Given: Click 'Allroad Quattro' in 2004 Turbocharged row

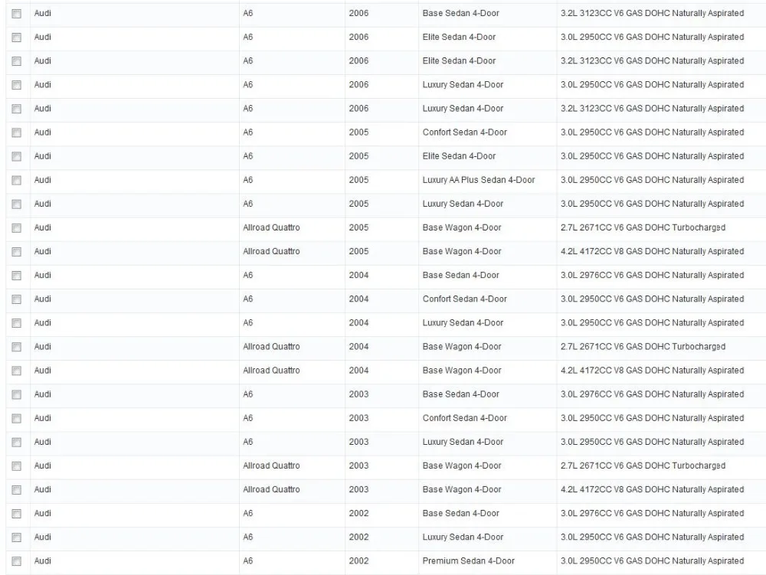Looking at the screenshot, I should tap(272, 347).
